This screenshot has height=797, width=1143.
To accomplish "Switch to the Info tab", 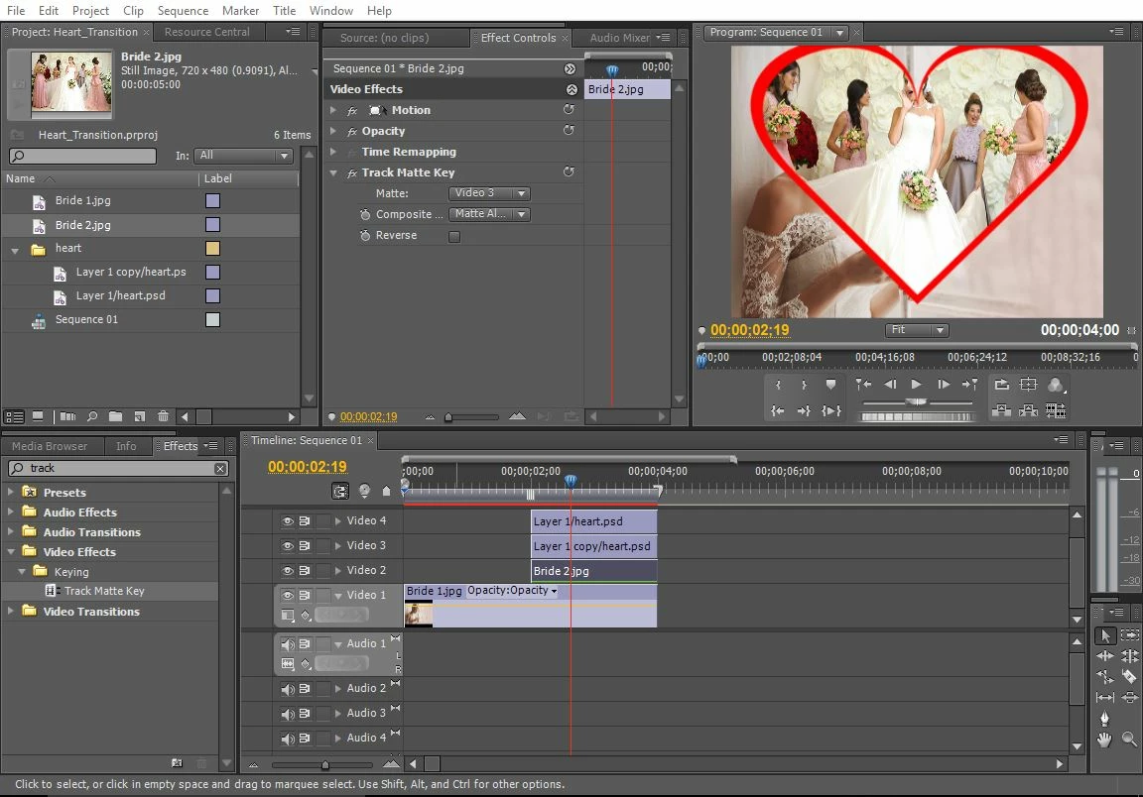I will point(126,446).
